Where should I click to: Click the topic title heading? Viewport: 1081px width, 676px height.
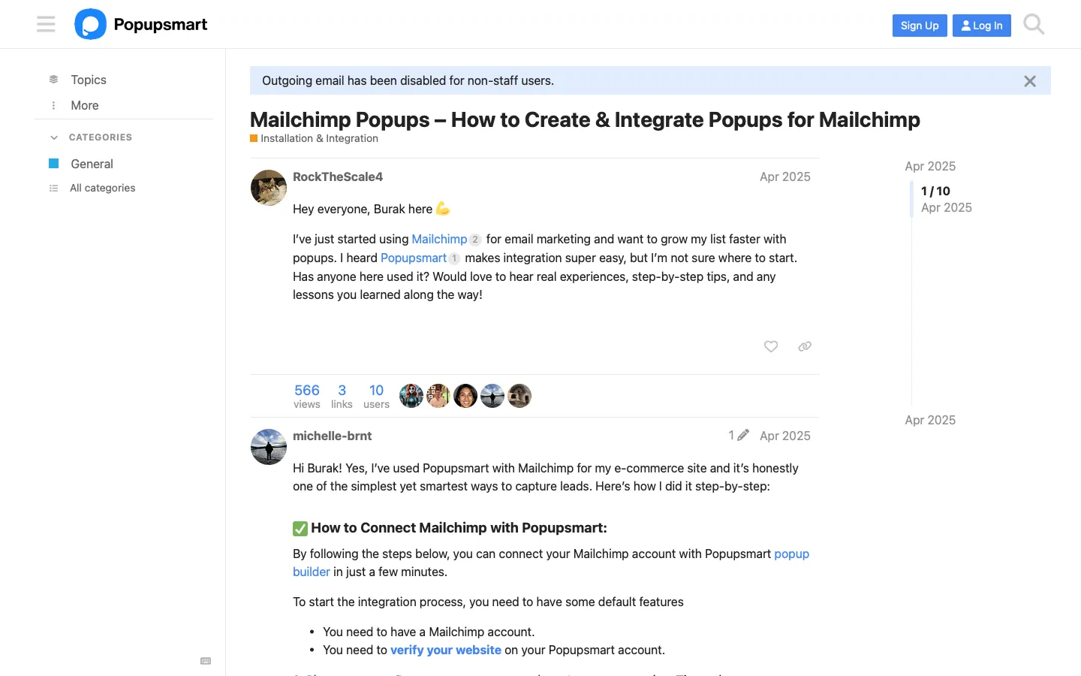585,119
